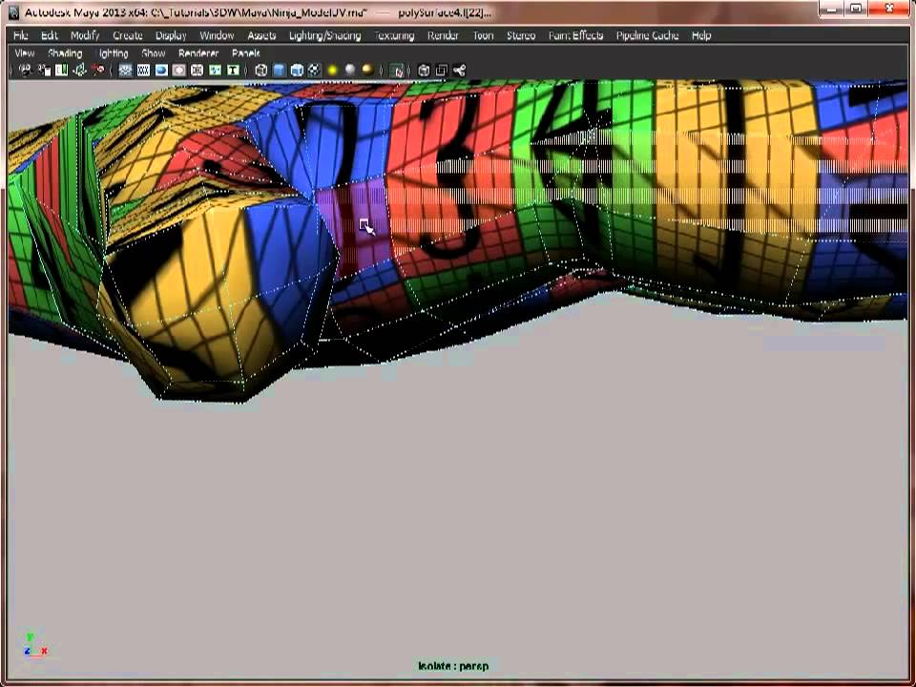This screenshot has width=916, height=687.
Task: Minimize the Maya window
Action: pyautogui.click(x=832, y=9)
